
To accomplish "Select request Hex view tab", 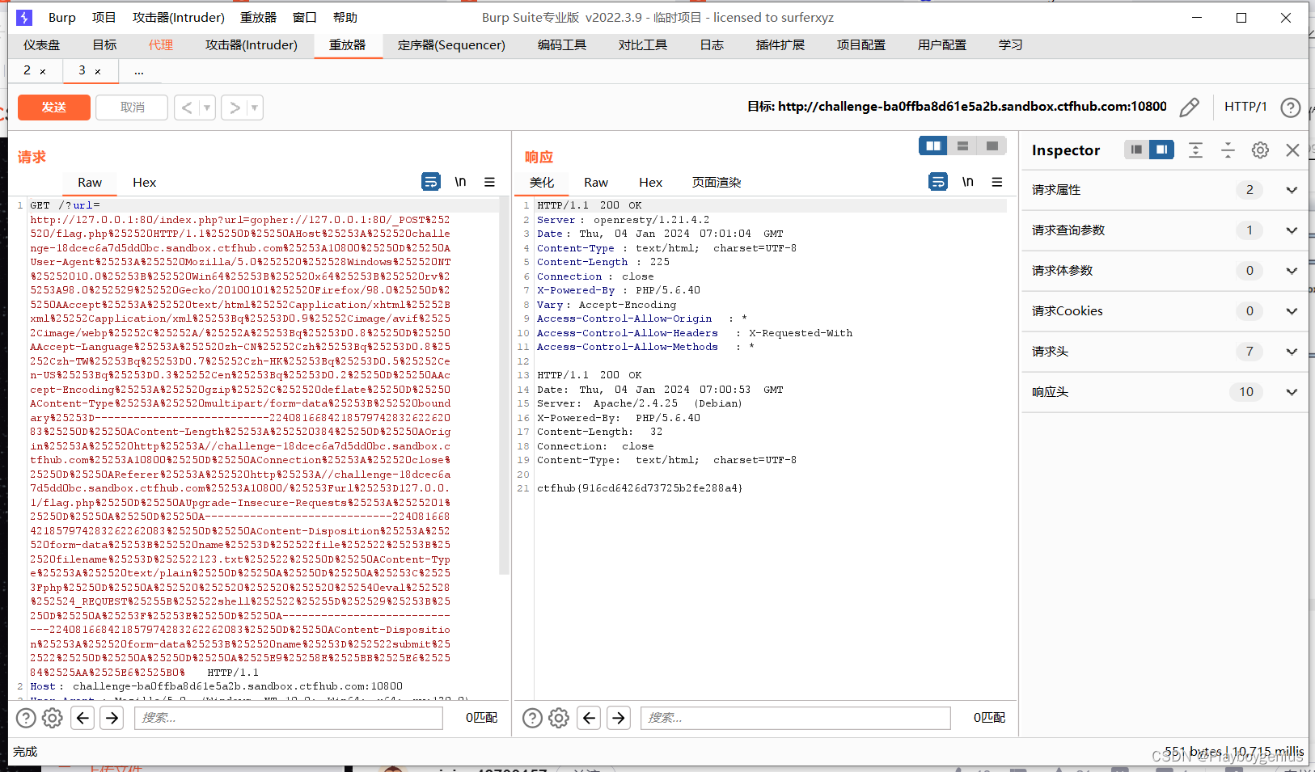I will tap(144, 183).
